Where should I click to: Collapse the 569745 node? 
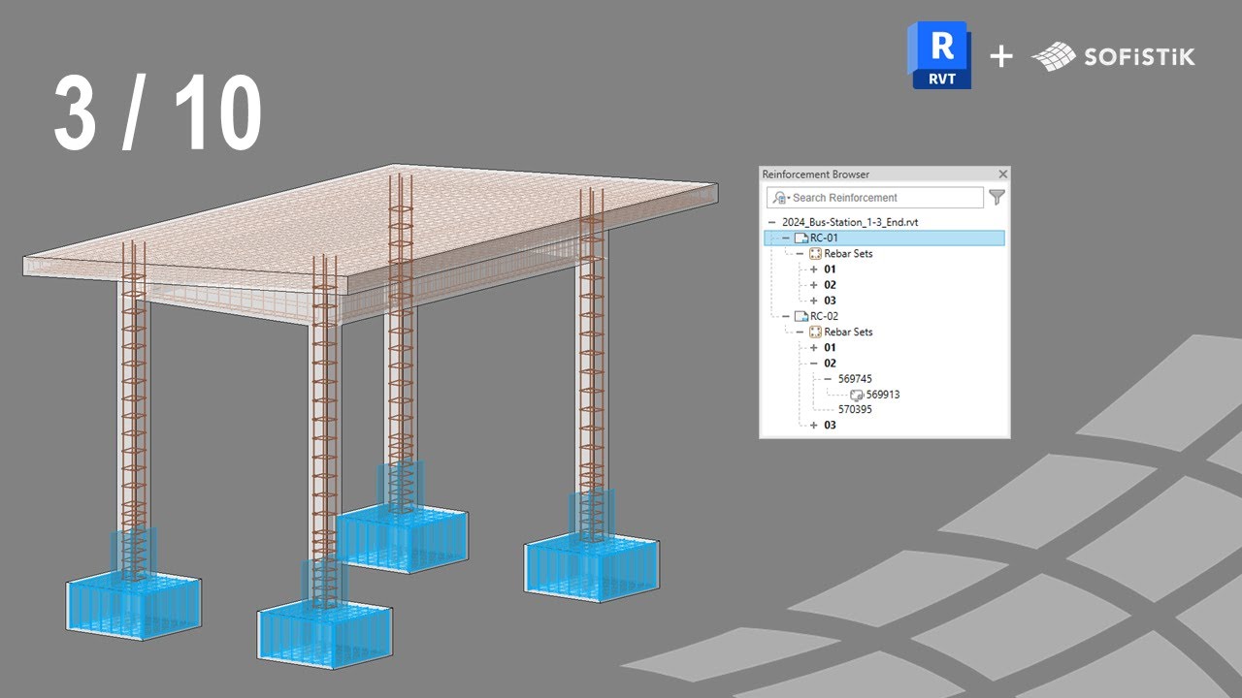(828, 379)
